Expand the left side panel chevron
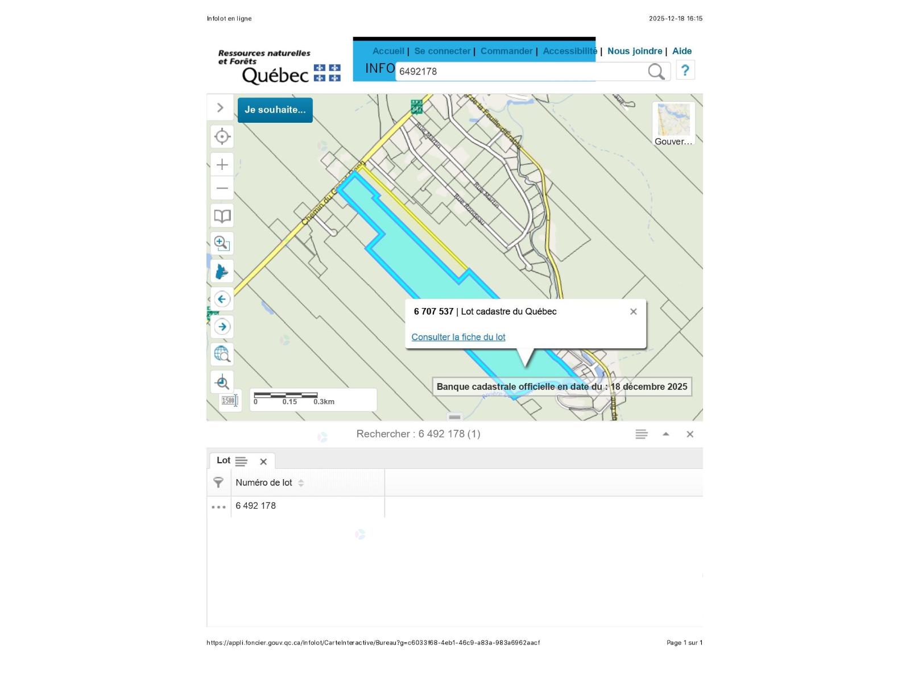The width and height of the screenshot is (910, 682). click(x=220, y=107)
